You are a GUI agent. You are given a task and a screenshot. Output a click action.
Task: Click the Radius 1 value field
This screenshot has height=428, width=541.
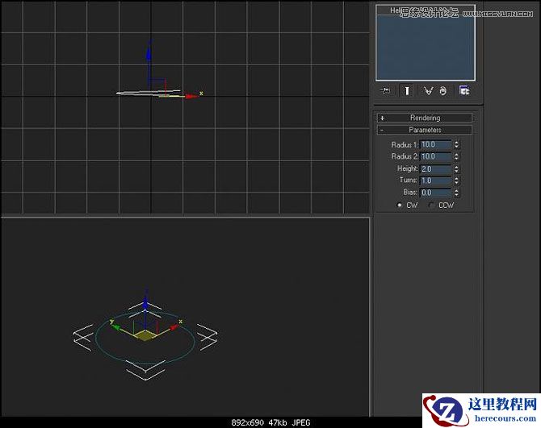436,144
